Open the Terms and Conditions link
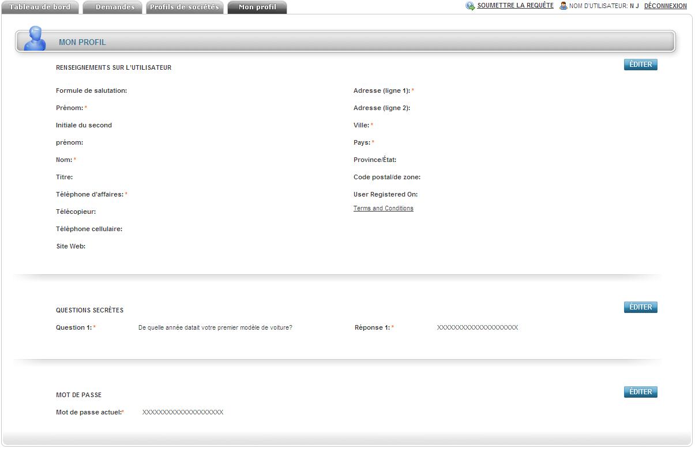This screenshot has width=695, height=449. 383,208
